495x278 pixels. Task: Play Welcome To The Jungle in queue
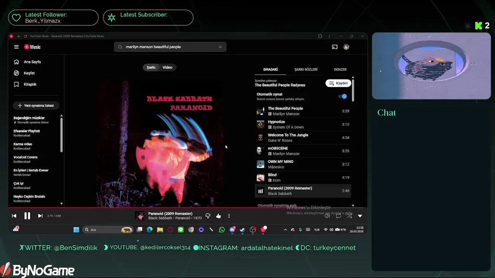303,138
